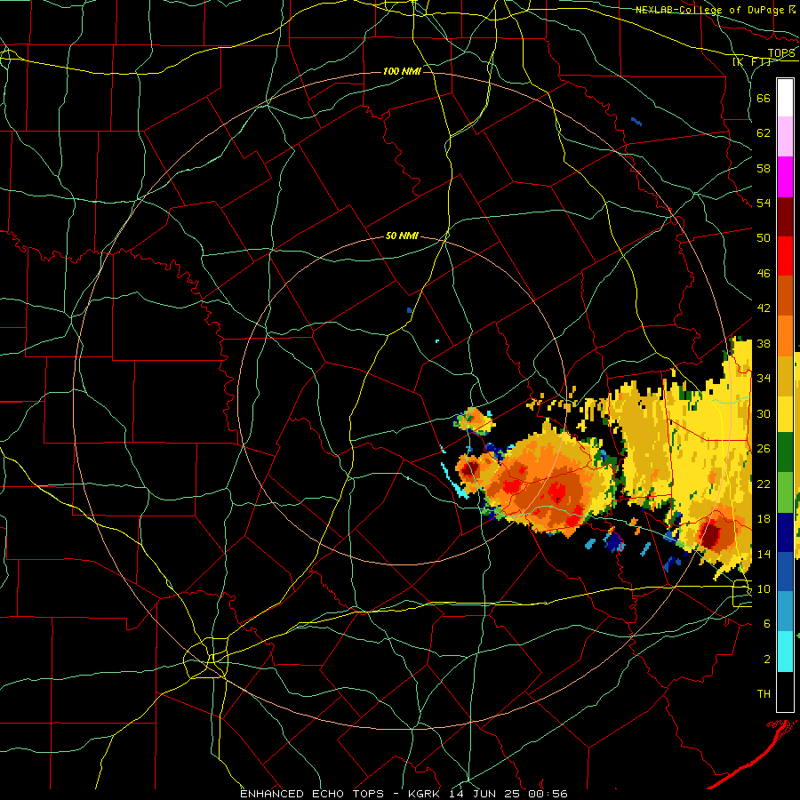This screenshot has width=800, height=800.
Task: Click the red core in the large orange storm
Action: click(x=556, y=492)
